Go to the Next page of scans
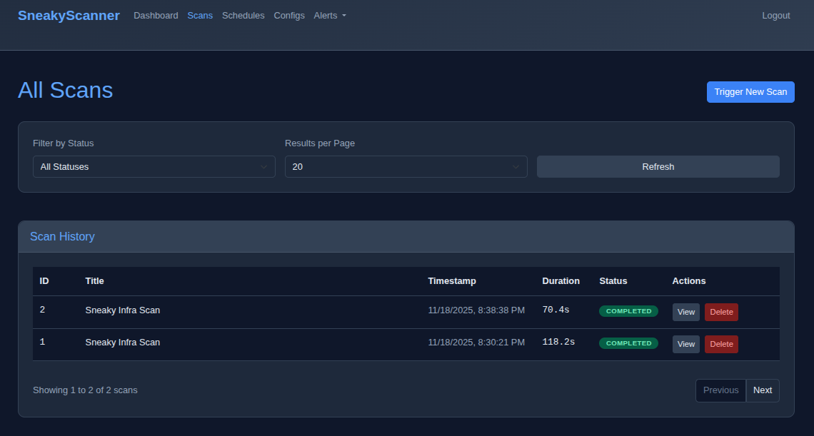This screenshot has height=436, width=814. pyautogui.click(x=762, y=390)
